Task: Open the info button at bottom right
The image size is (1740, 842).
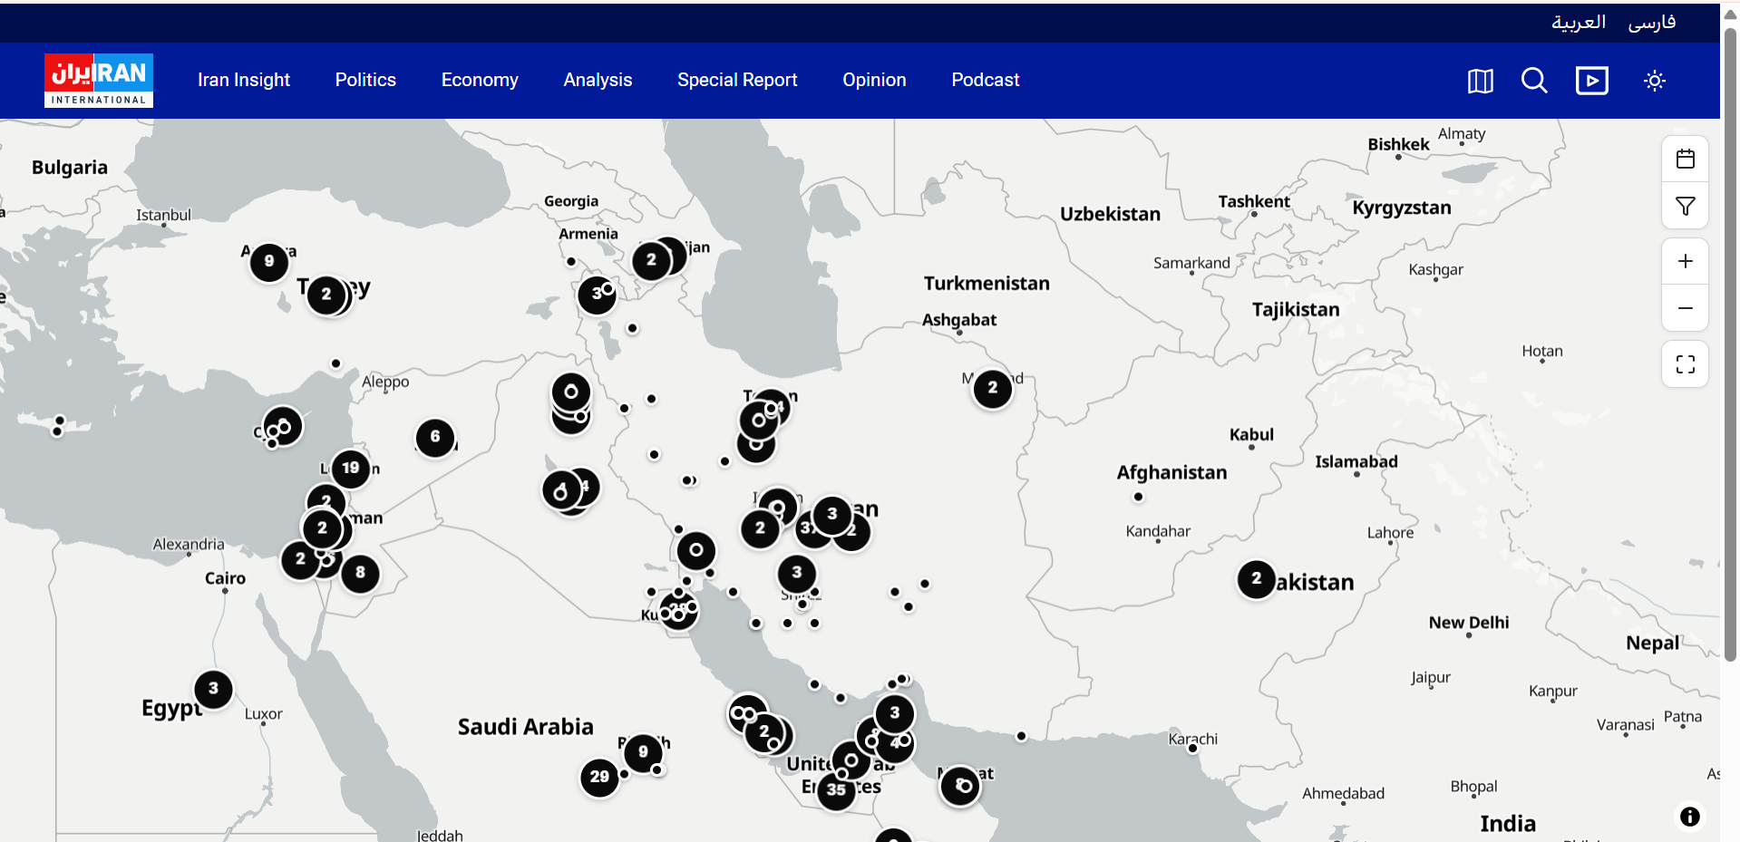Action: [x=1688, y=817]
